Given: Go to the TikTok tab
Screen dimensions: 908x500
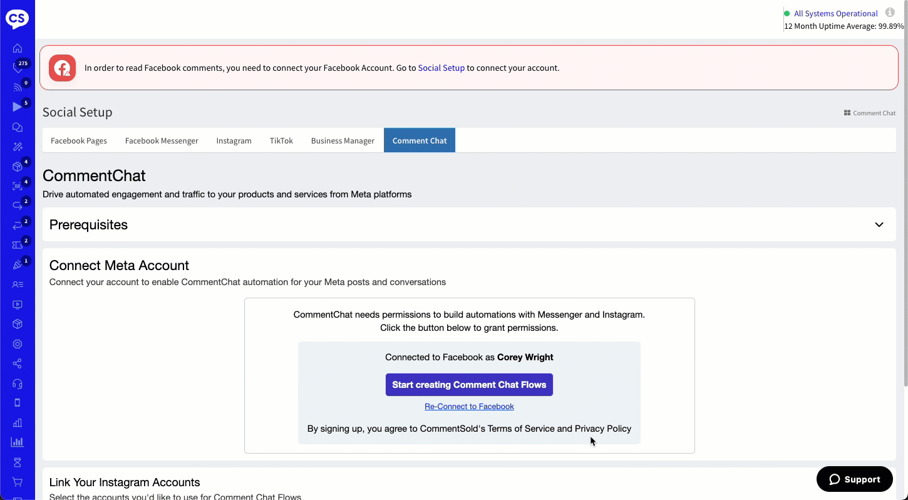Looking at the screenshot, I should pyautogui.click(x=281, y=141).
